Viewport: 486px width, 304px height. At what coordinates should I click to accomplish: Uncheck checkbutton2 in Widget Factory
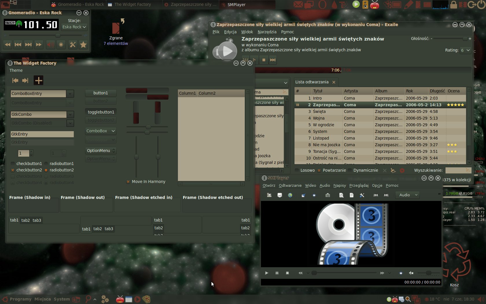tap(13, 170)
